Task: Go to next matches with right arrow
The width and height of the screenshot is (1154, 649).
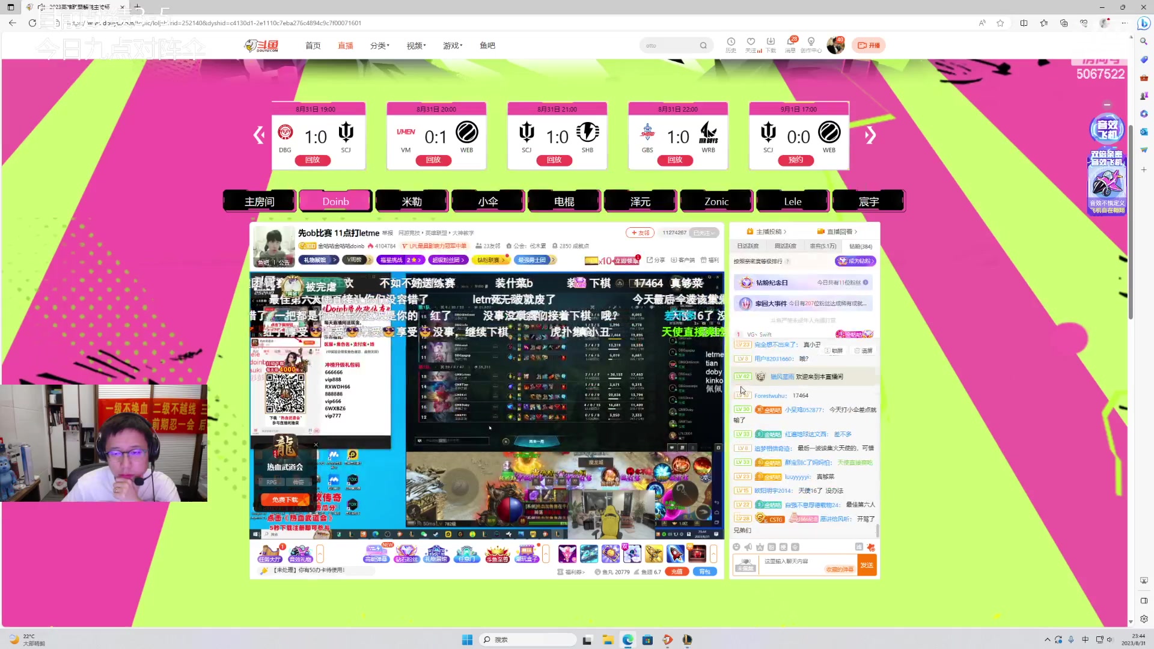Action: point(870,135)
